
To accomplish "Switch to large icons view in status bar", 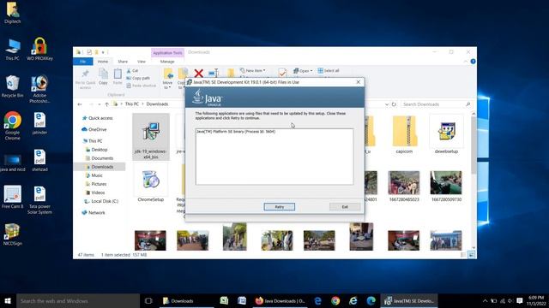I will [471, 255].
